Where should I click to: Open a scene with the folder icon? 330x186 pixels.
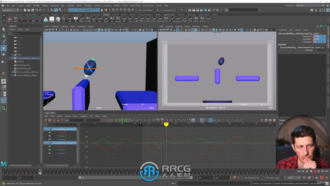(29, 10)
